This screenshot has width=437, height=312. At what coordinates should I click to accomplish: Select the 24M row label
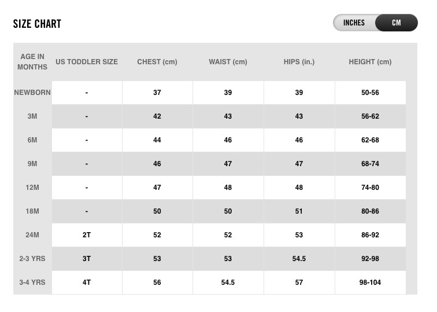[32, 234]
